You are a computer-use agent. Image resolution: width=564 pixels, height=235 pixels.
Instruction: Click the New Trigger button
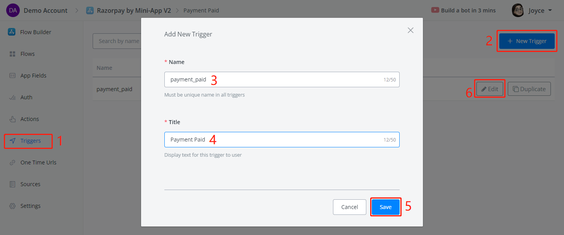pos(527,41)
